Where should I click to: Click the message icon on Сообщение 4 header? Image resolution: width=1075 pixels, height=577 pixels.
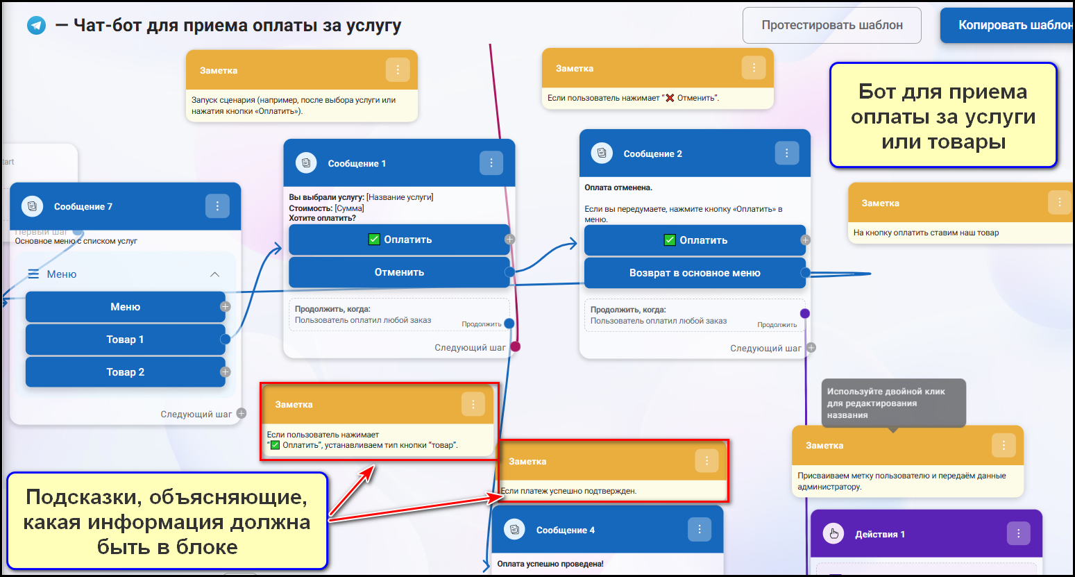coord(514,530)
